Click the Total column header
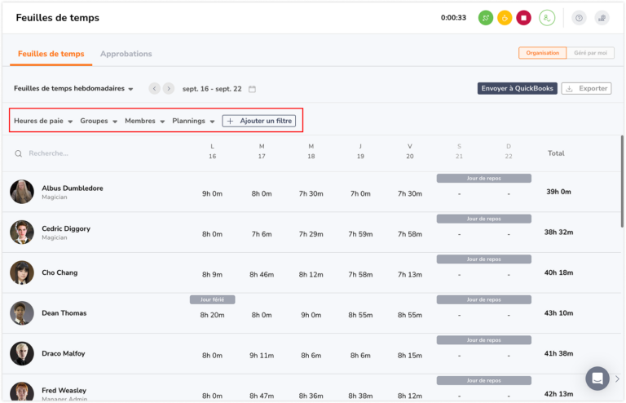Screen dimensions: 626x403 pyautogui.click(x=556, y=153)
